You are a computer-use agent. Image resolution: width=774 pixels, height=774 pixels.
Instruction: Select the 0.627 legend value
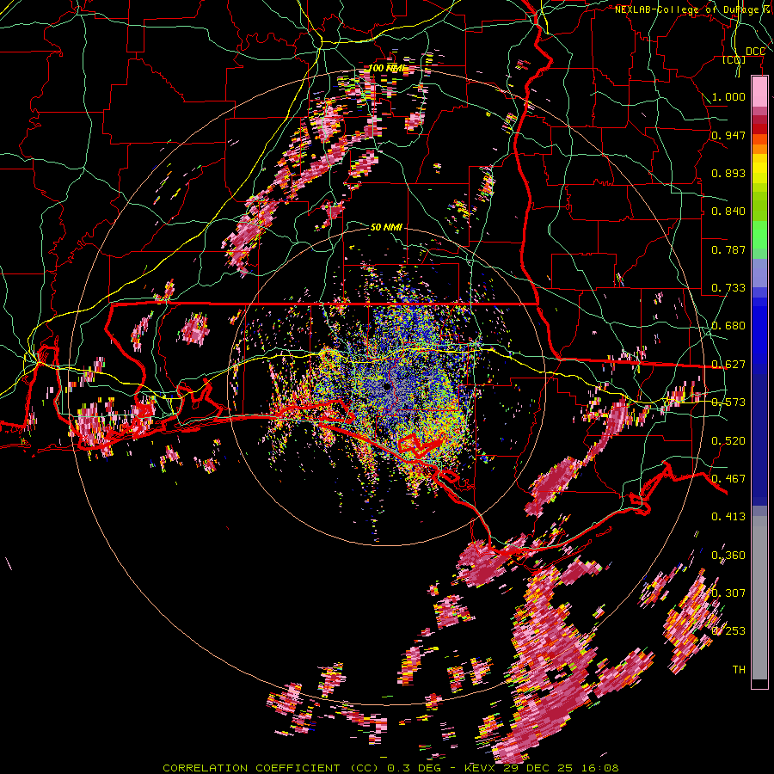(x=728, y=365)
